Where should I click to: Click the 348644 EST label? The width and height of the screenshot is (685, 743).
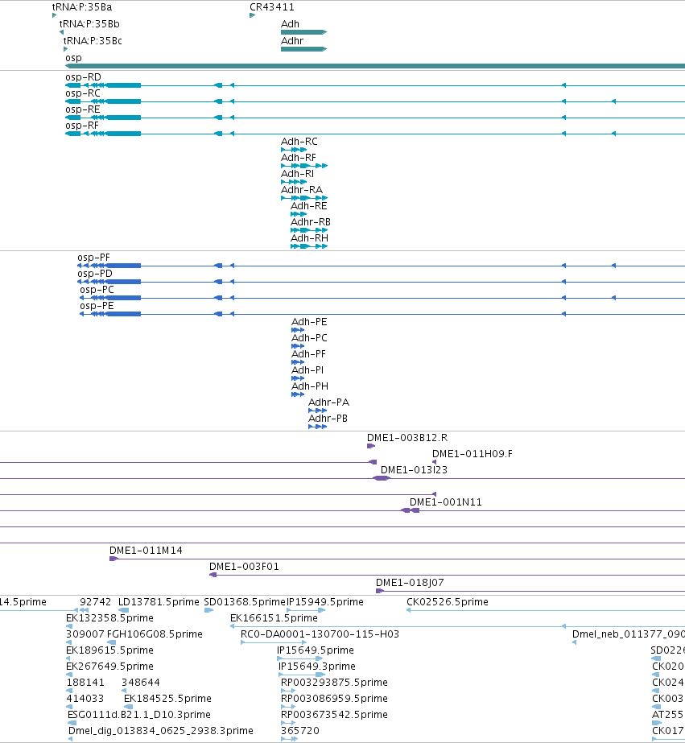pos(141,683)
